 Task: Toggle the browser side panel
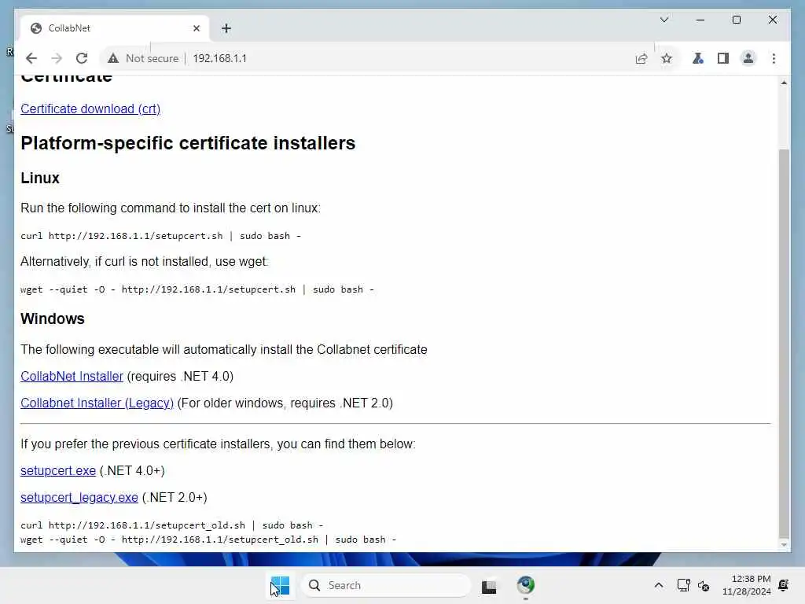(x=723, y=58)
